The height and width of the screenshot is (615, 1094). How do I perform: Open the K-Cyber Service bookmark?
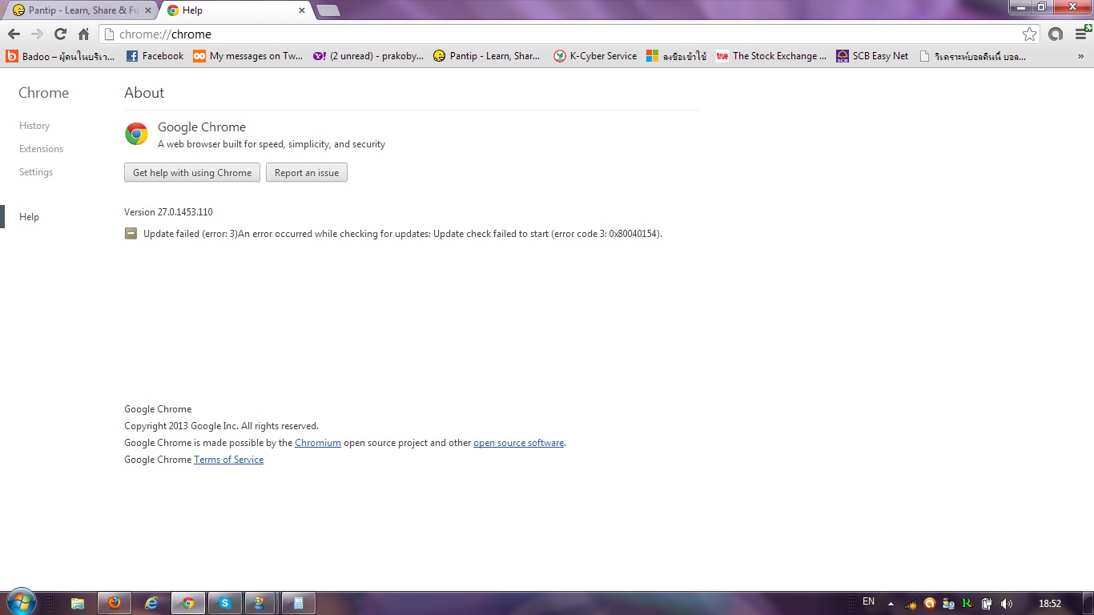[x=595, y=56]
